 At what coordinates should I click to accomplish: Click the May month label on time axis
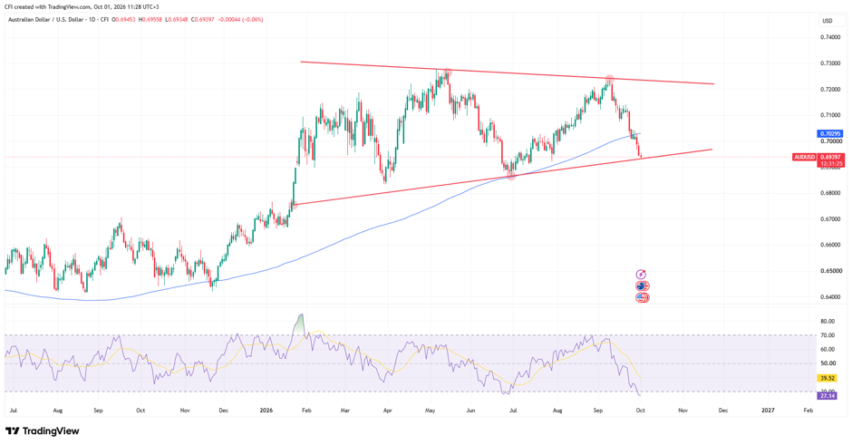click(430, 411)
